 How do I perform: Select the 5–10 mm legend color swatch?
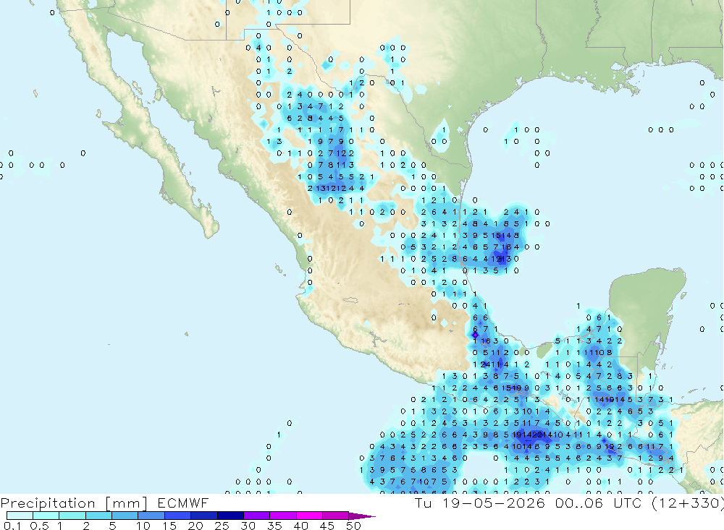(x=125, y=516)
